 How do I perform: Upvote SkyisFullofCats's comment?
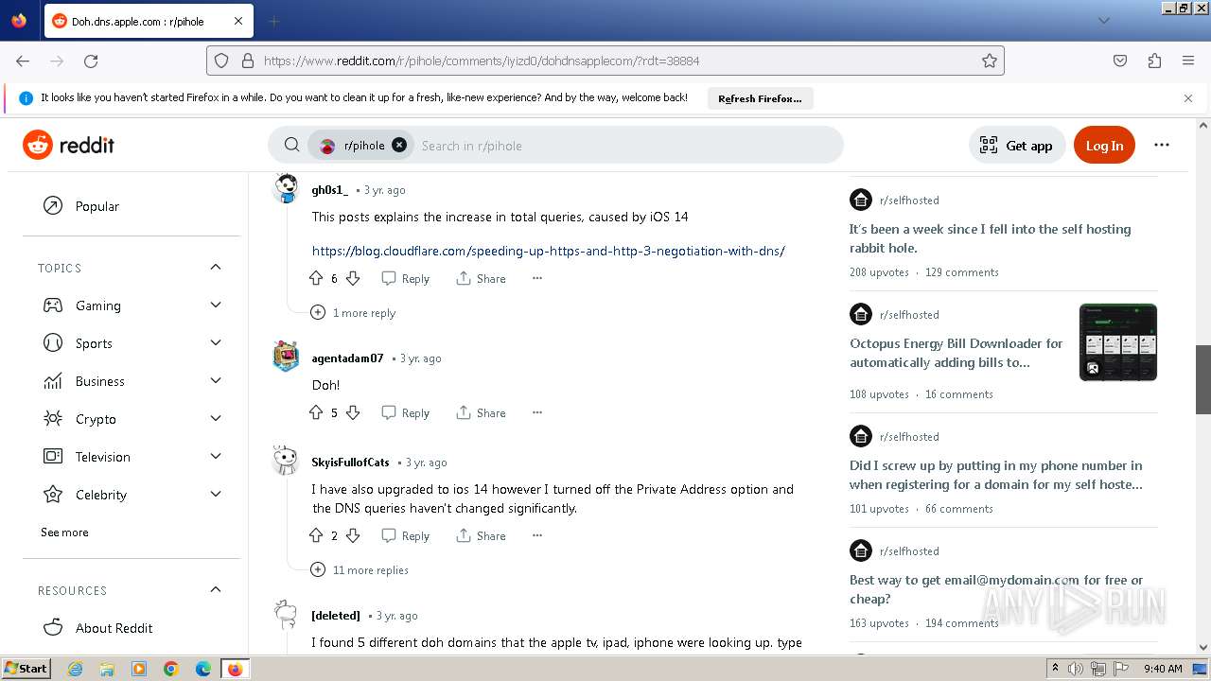(x=316, y=535)
